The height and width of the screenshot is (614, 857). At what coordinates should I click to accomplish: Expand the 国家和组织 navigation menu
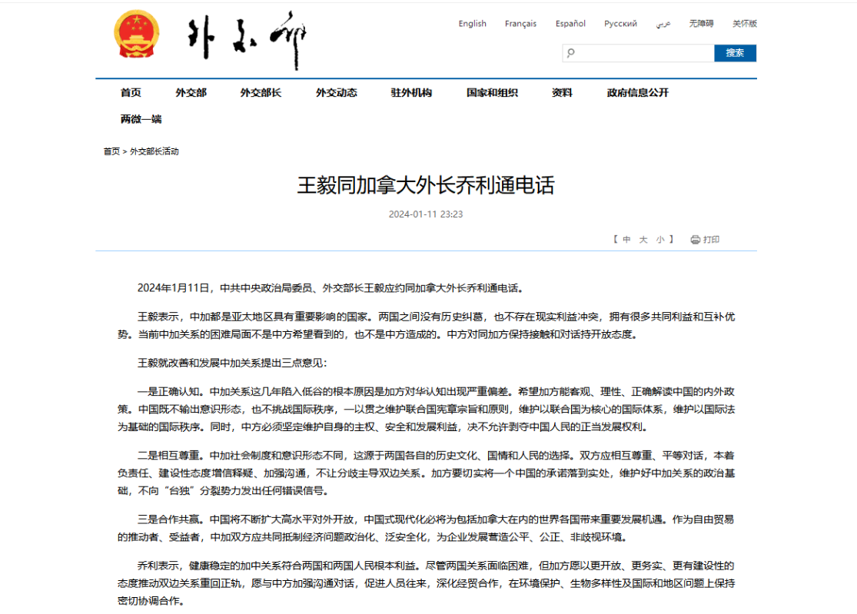[x=492, y=93]
